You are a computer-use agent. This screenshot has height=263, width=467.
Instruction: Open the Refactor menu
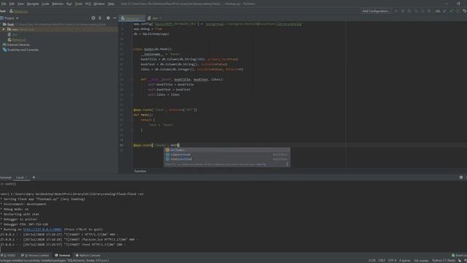pos(58,4)
